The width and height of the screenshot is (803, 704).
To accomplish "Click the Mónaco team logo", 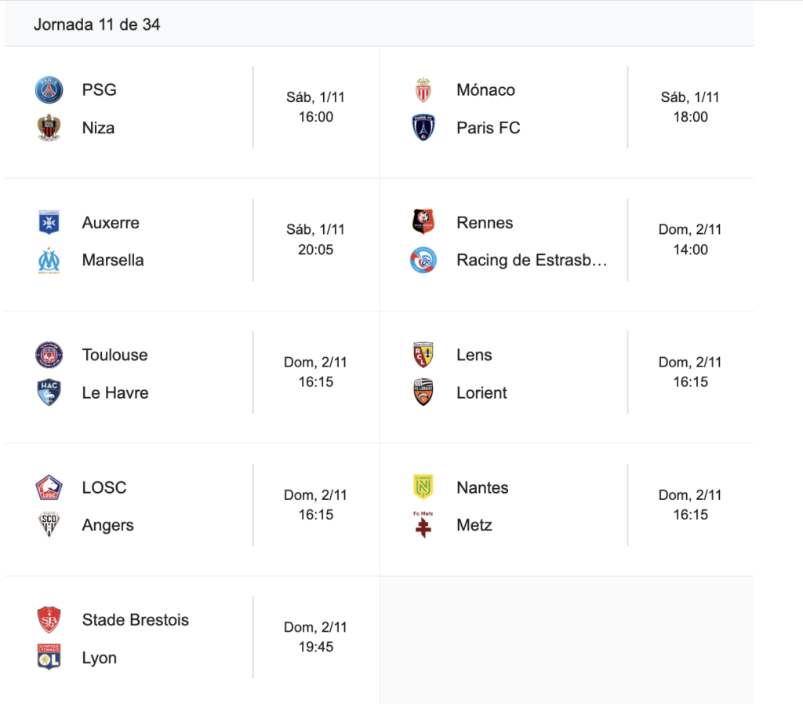I will coord(423,90).
